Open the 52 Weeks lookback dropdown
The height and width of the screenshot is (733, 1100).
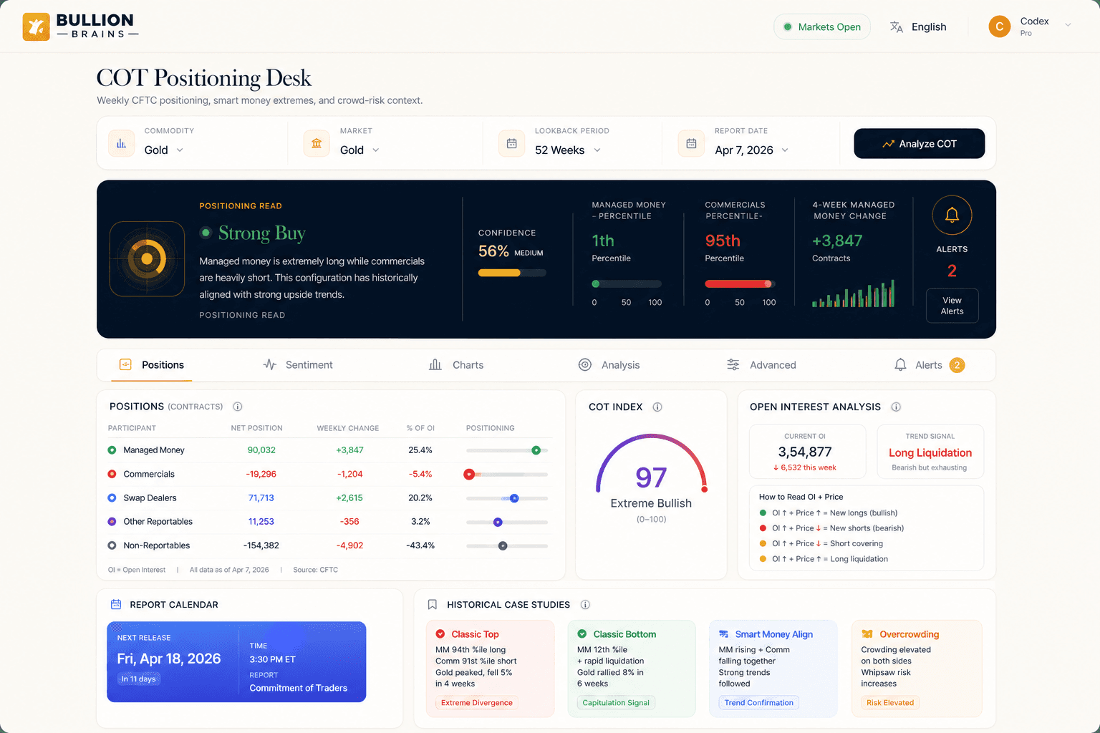point(568,150)
